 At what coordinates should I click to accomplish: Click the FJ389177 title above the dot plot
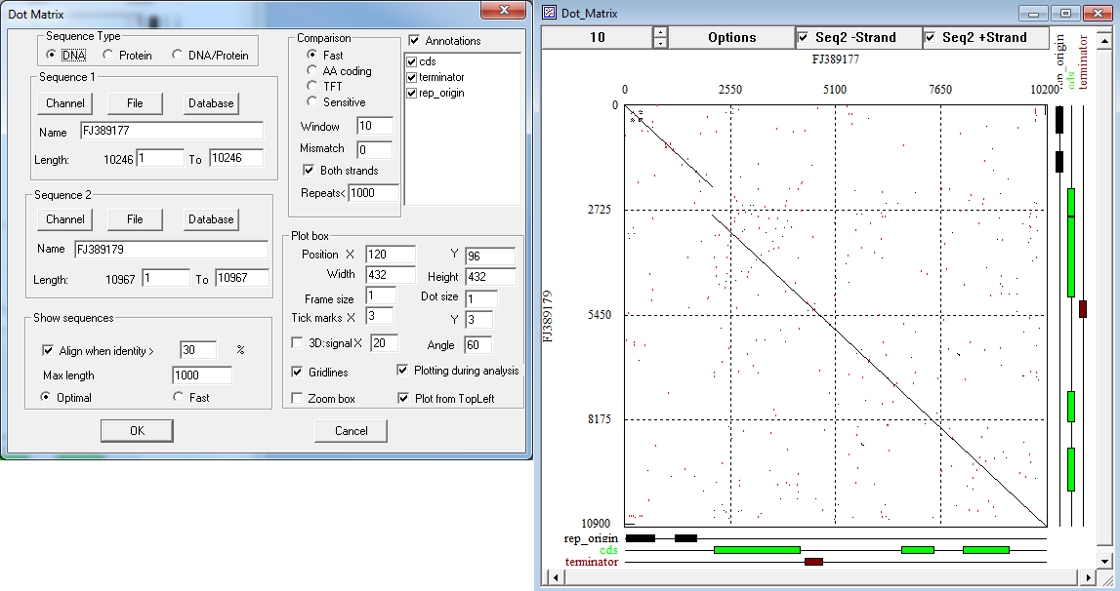[x=835, y=59]
